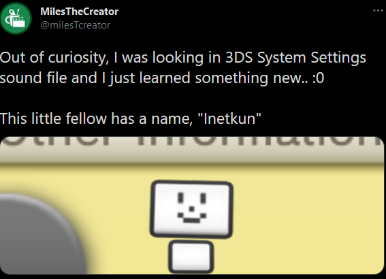Click Inetkun's right pixel eye
The width and height of the screenshot is (386, 279).
click(x=203, y=198)
